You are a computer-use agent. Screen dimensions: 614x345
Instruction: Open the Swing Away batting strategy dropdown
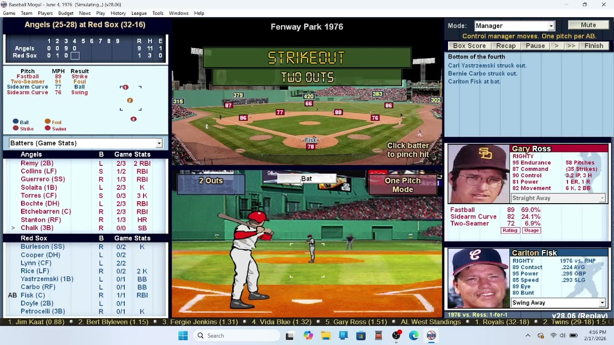(x=558, y=303)
